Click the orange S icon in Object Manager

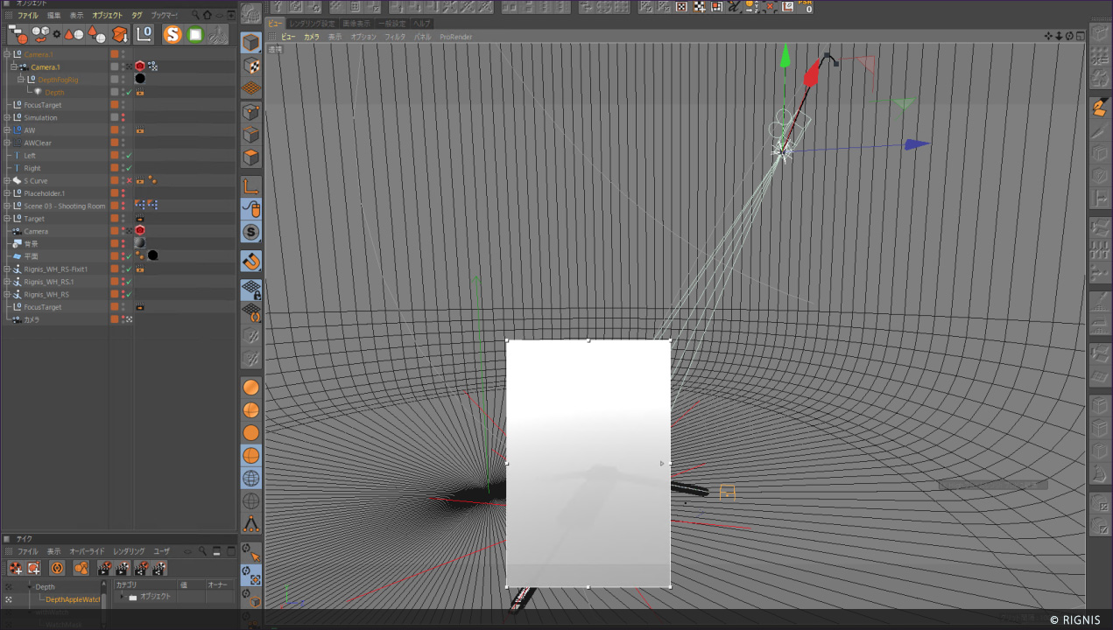(x=173, y=35)
